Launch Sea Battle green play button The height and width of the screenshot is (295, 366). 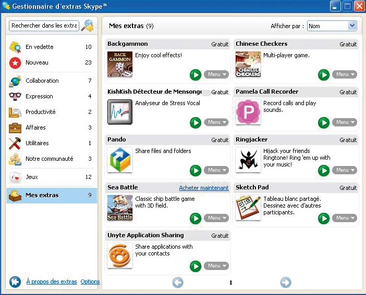[196, 219]
